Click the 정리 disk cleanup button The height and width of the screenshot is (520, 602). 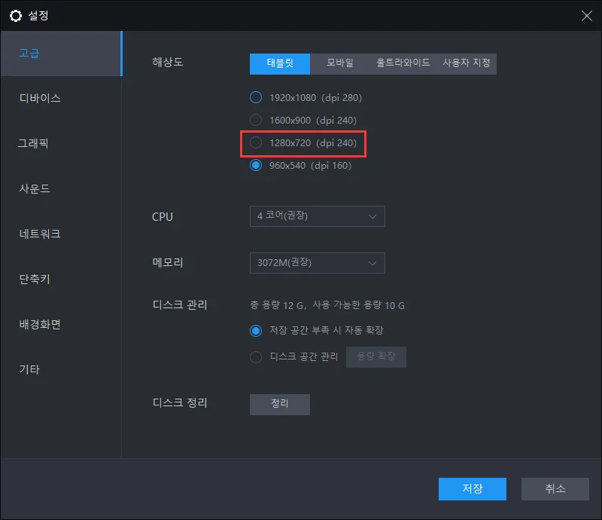tap(279, 404)
